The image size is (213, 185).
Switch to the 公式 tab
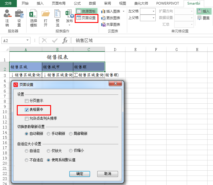click(x=77, y=3)
